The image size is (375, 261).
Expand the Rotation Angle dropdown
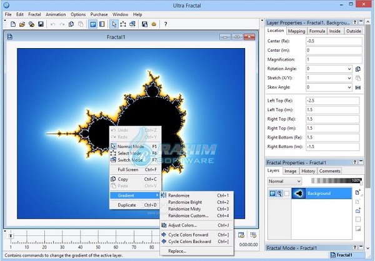[x=348, y=69]
